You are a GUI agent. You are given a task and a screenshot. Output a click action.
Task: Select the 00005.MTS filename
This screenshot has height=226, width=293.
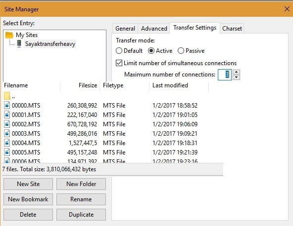click(26, 152)
